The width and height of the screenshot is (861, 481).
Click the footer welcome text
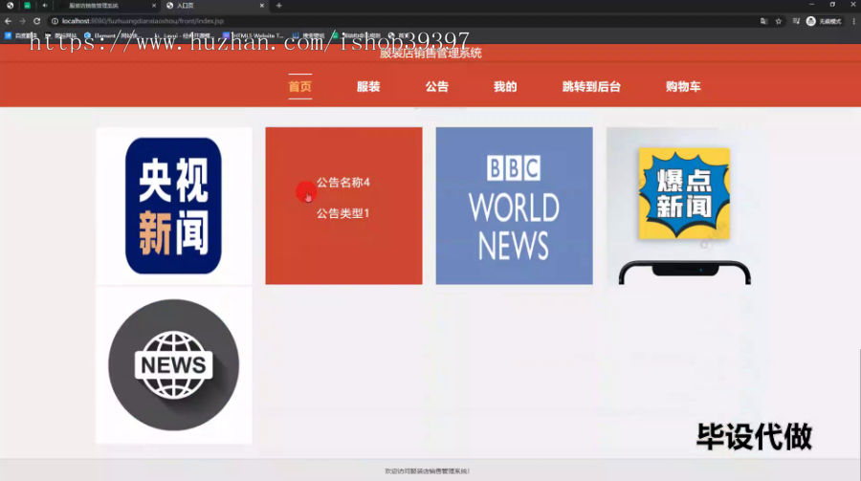[x=428, y=471]
